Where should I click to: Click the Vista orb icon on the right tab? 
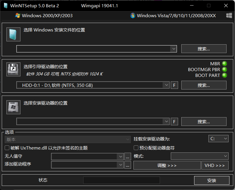(x=133, y=15)
